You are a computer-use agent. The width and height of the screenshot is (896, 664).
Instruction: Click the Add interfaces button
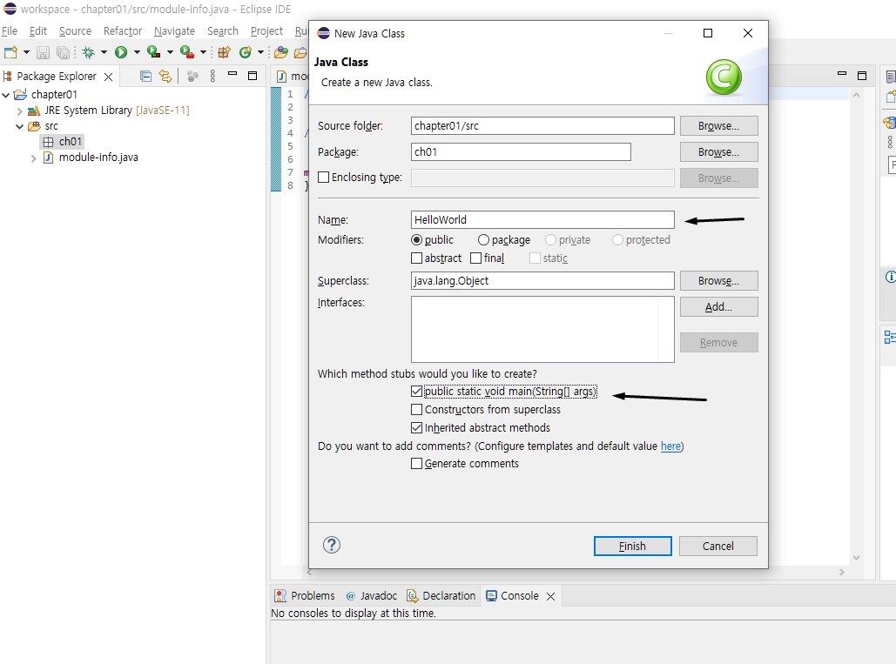719,306
